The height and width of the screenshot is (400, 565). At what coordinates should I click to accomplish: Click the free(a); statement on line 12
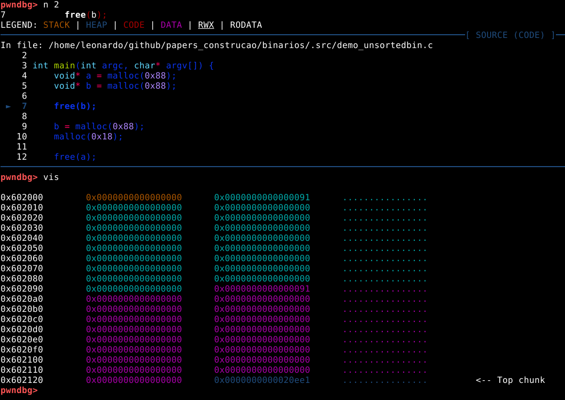pyautogui.click(x=75, y=157)
